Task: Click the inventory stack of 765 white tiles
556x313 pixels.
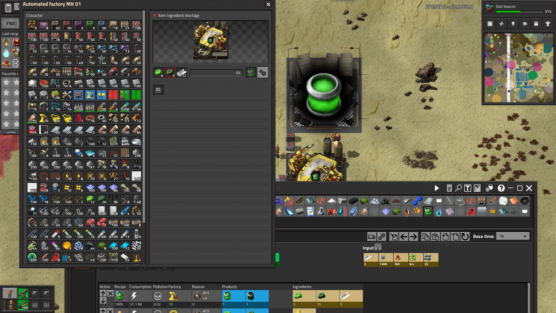Action: coord(32,188)
